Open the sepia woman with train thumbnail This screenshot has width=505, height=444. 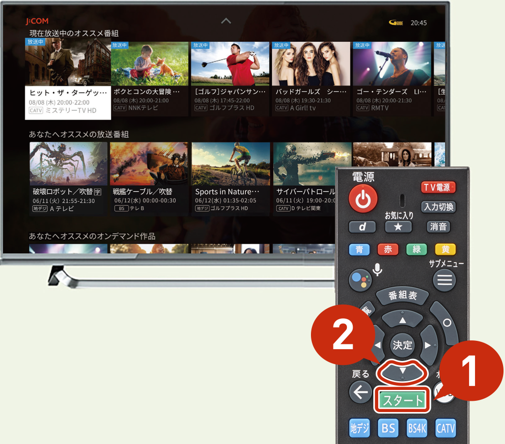pos(392,155)
